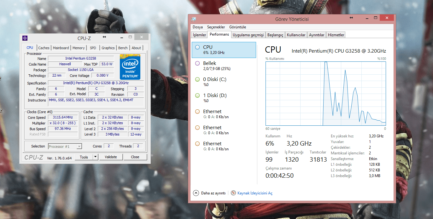Click the Multiplier value x 32.0 (8 - 255)

click(63, 123)
